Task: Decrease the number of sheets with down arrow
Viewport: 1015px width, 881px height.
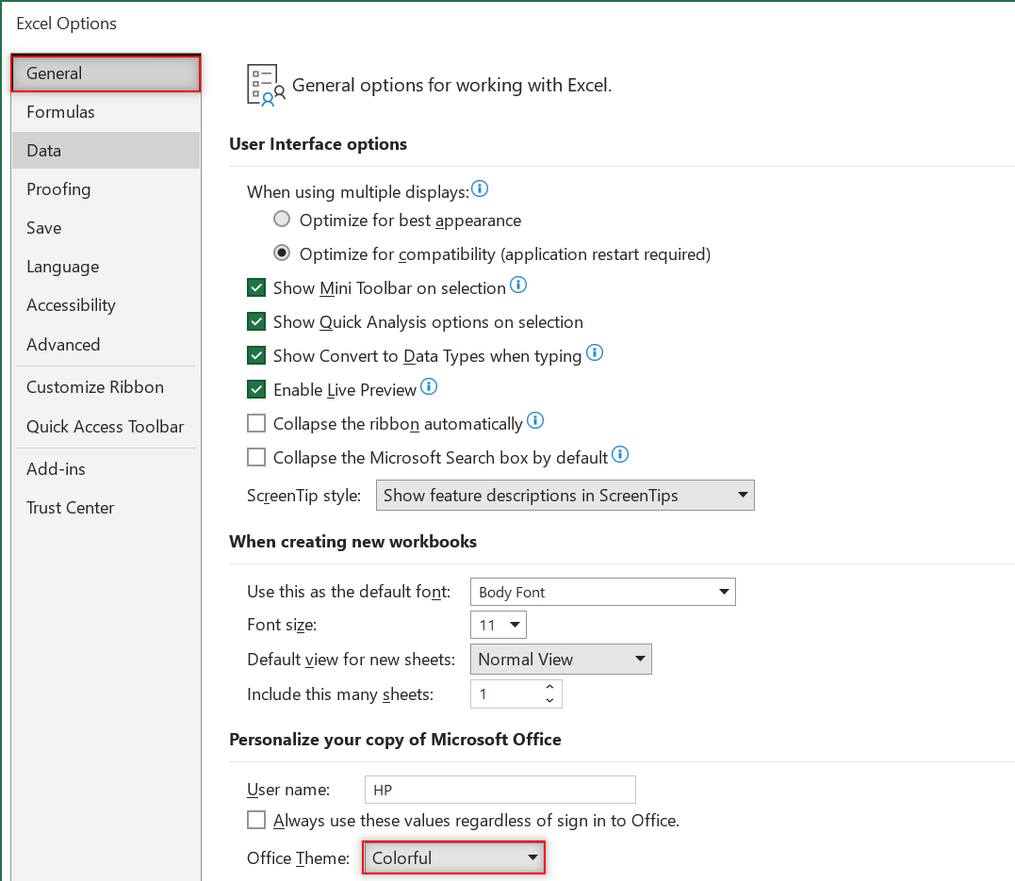Action: pyautogui.click(x=549, y=700)
